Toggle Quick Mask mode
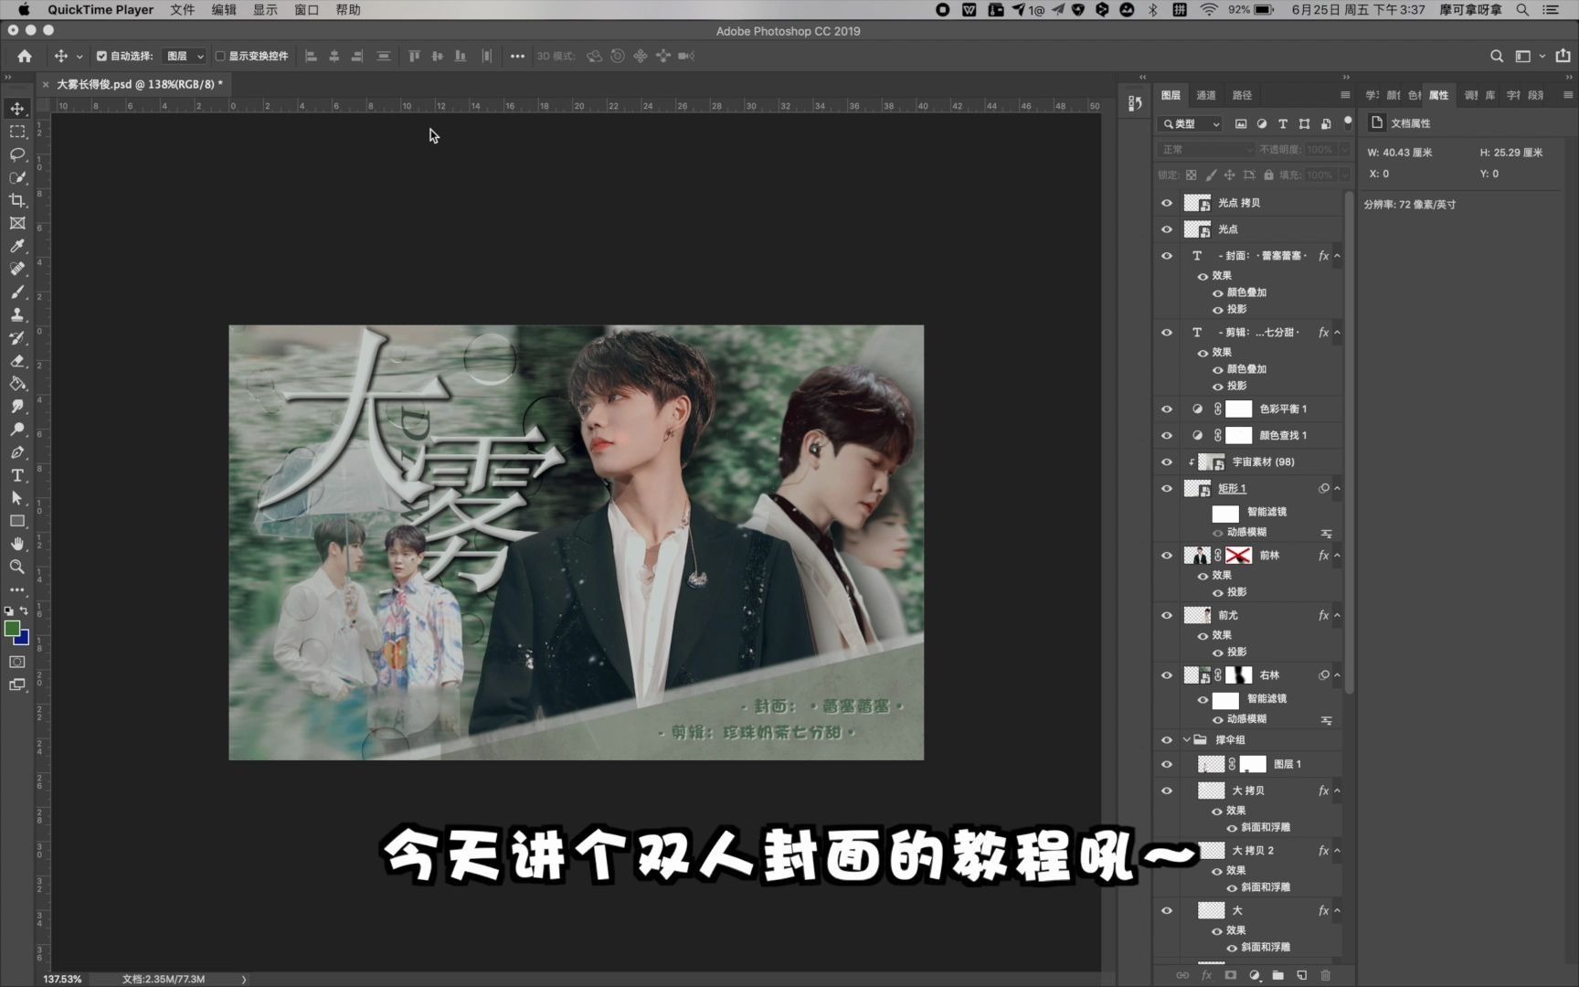The image size is (1579, 987). (x=17, y=662)
